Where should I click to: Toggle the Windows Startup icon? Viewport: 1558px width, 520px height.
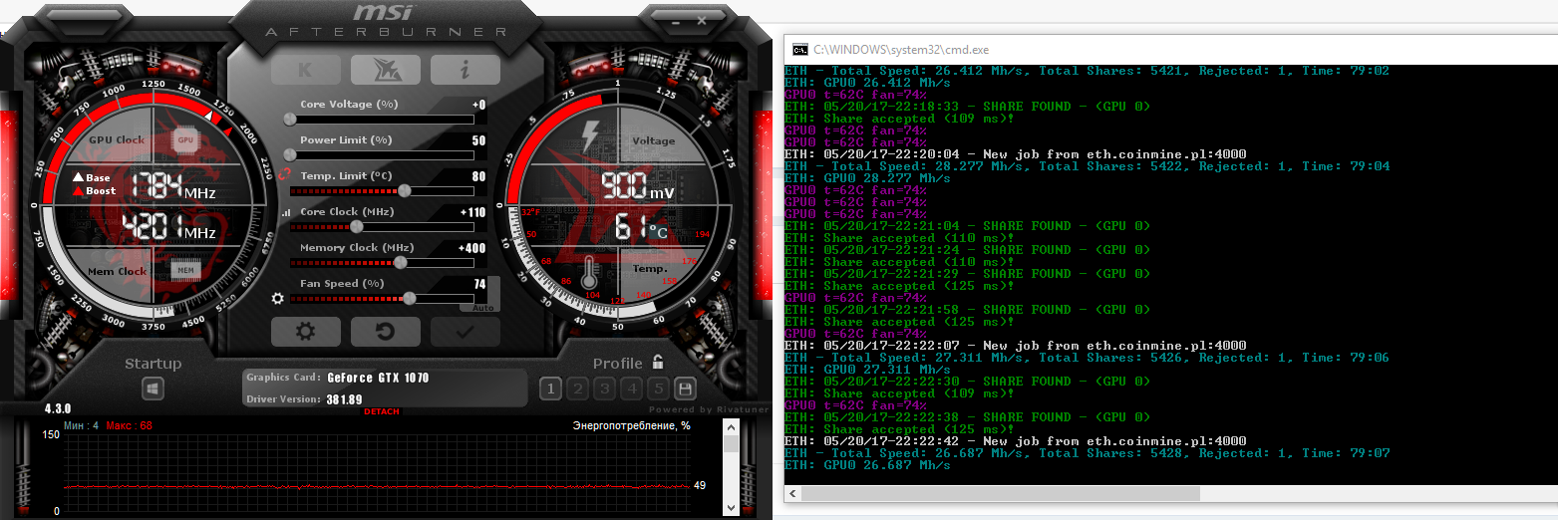point(153,389)
